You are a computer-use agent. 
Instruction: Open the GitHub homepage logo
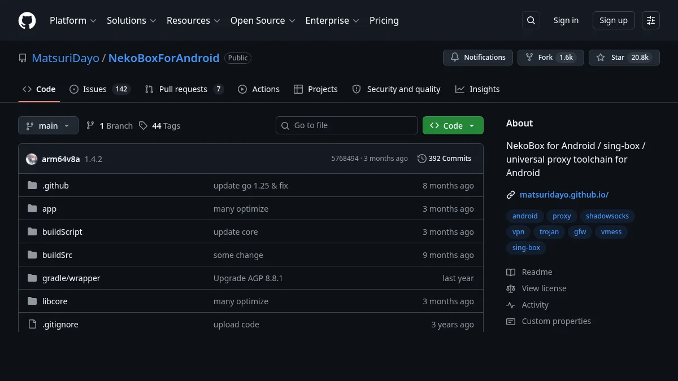pyautogui.click(x=27, y=20)
